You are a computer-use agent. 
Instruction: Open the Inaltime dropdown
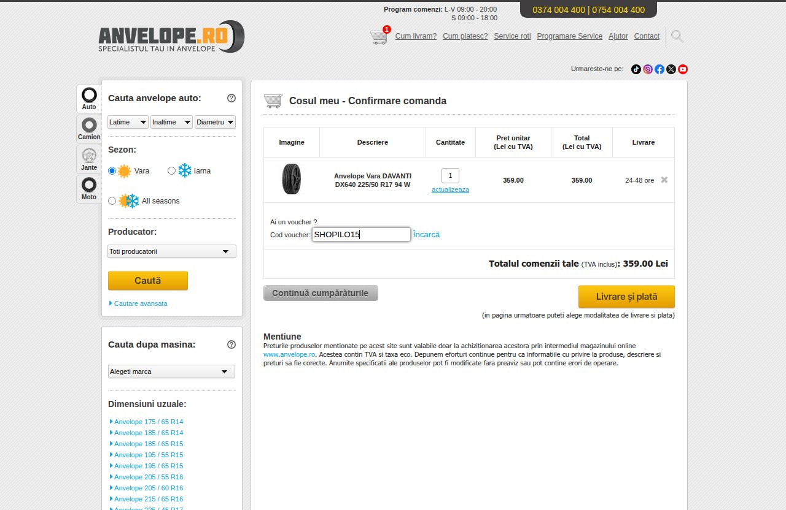click(171, 122)
